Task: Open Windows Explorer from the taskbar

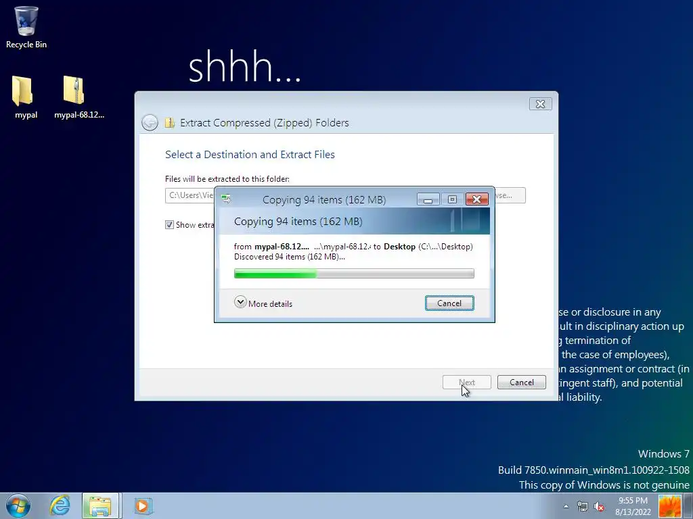Action: (x=100, y=505)
